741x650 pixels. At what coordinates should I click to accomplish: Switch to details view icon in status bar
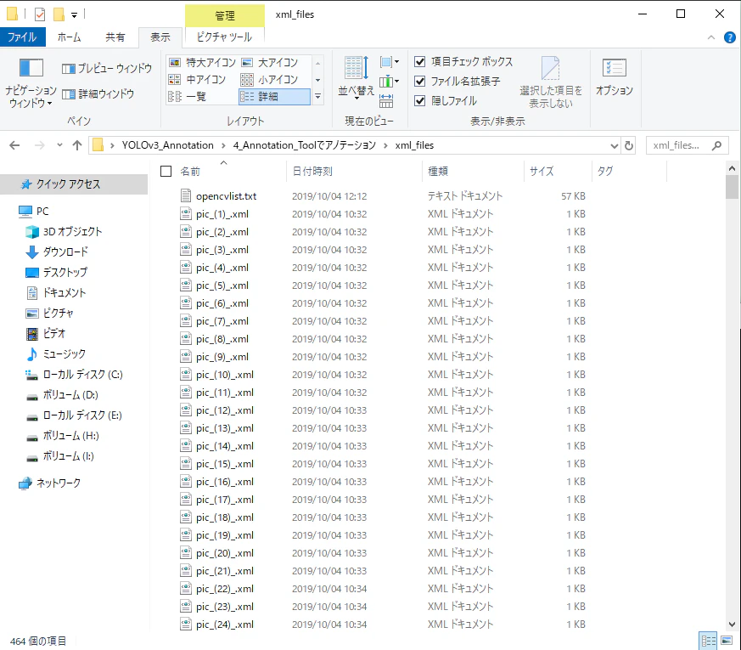click(x=709, y=641)
